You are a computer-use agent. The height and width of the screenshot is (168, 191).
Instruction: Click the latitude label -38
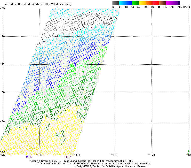pos(2,121)
